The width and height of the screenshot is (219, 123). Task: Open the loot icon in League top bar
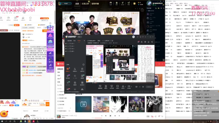pyautogui.click(x=123, y=3)
